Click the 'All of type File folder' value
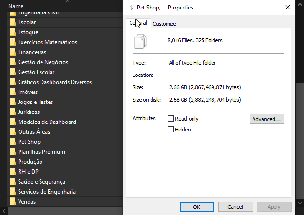This screenshot has height=215, width=304. 193,63
